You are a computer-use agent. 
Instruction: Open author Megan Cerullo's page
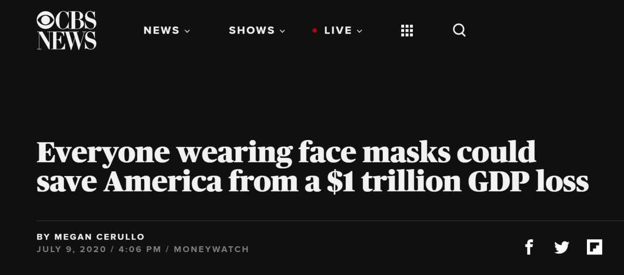pyautogui.click(x=99, y=237)
